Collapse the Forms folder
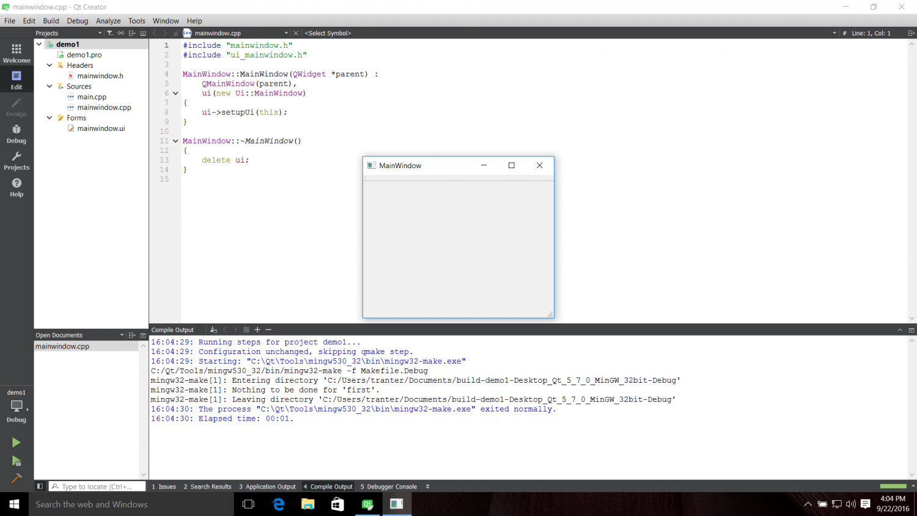Viewport: 917px width, 516px height. (x=50, y=118)
